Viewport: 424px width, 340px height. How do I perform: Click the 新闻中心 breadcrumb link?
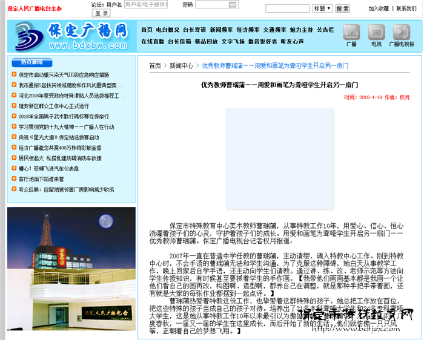[x=181, y=65]
